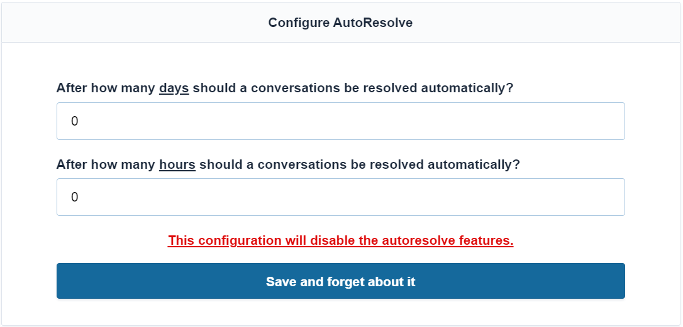Click the underlined word days
Viewport: 683px width, 327px height.
coord(174,88)
